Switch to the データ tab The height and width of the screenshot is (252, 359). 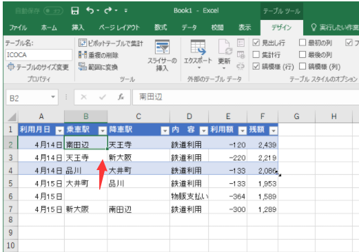tap(189, 28)
